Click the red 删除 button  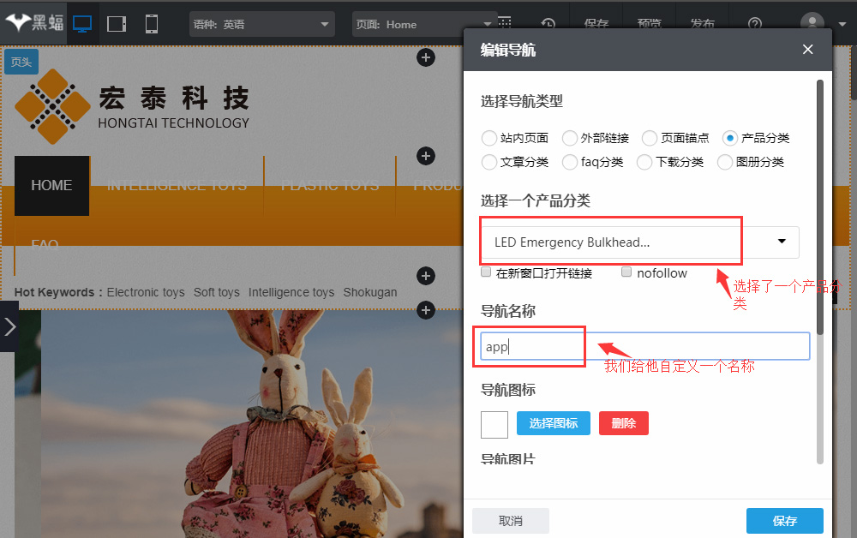pos(623,423)
